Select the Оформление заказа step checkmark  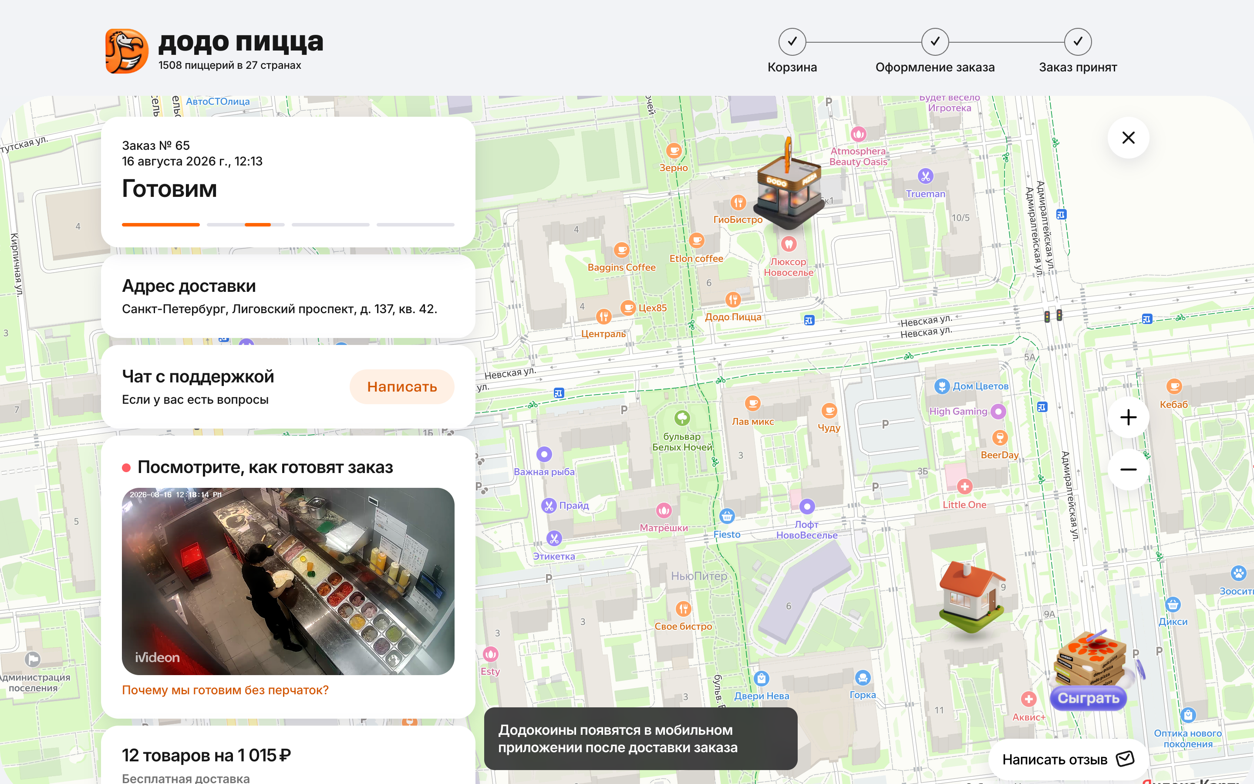(x=935, y=41)
